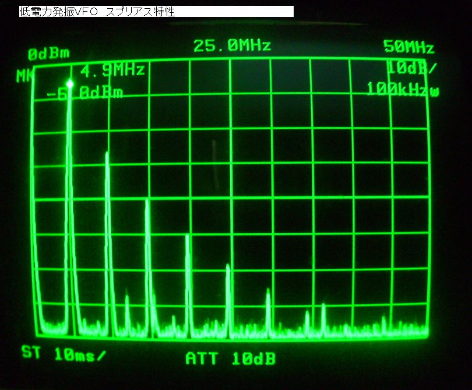This screenshot has width=472, height=390.
Task: Click the 100kHz resolution bandwidth label
Action: pos(403,89)
